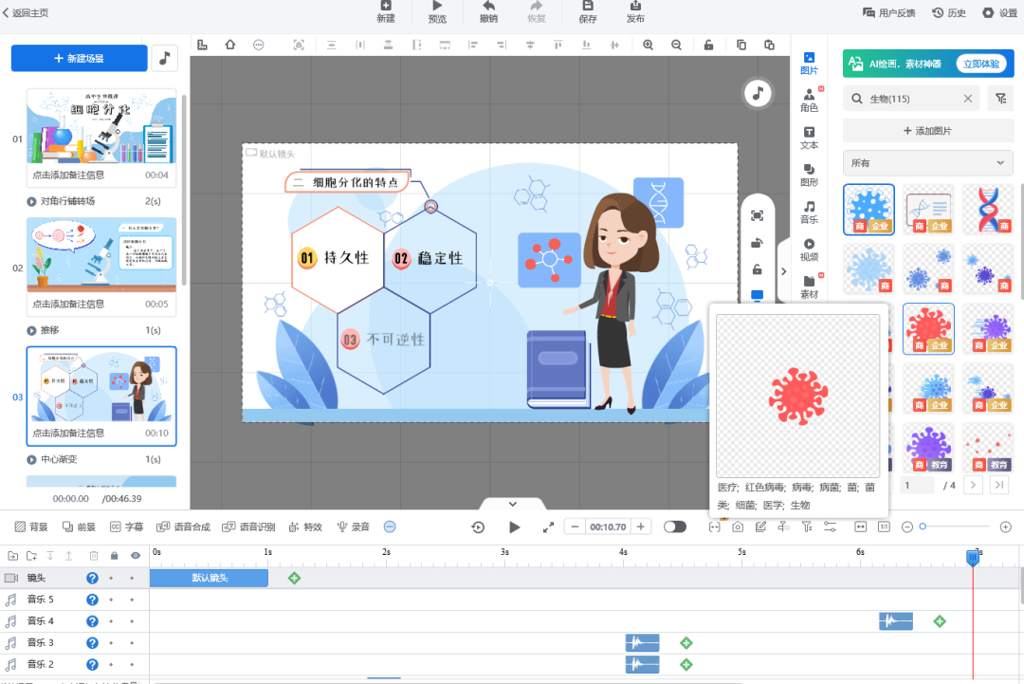Toggle the switch next to the time stepper
The image size is (1024, 684).
click(x=675, y=527)
